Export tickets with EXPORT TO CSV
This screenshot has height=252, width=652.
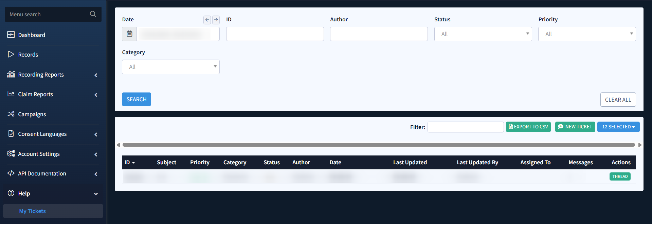pos(528,127)
